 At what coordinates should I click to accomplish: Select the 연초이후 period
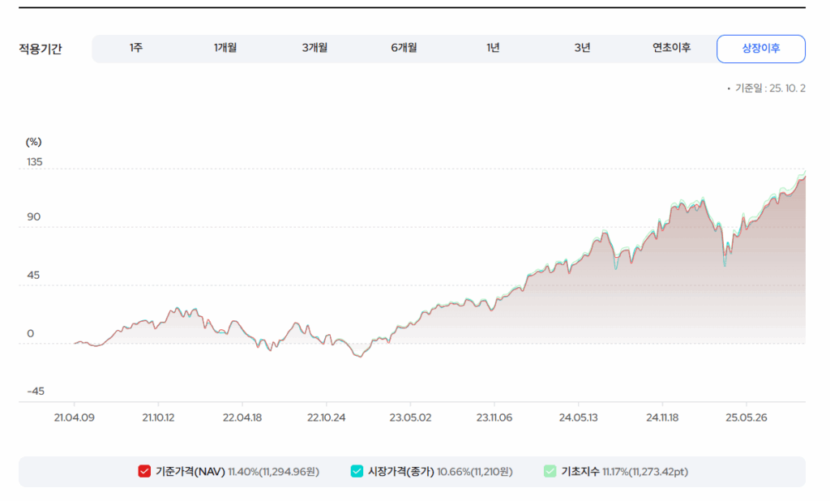pos(671,49)
